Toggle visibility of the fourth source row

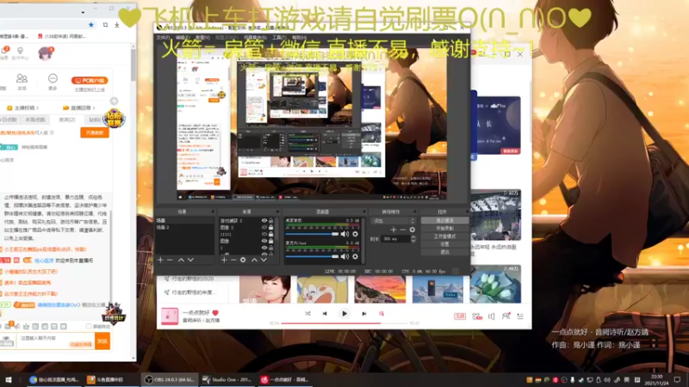(x=264, y=241)
